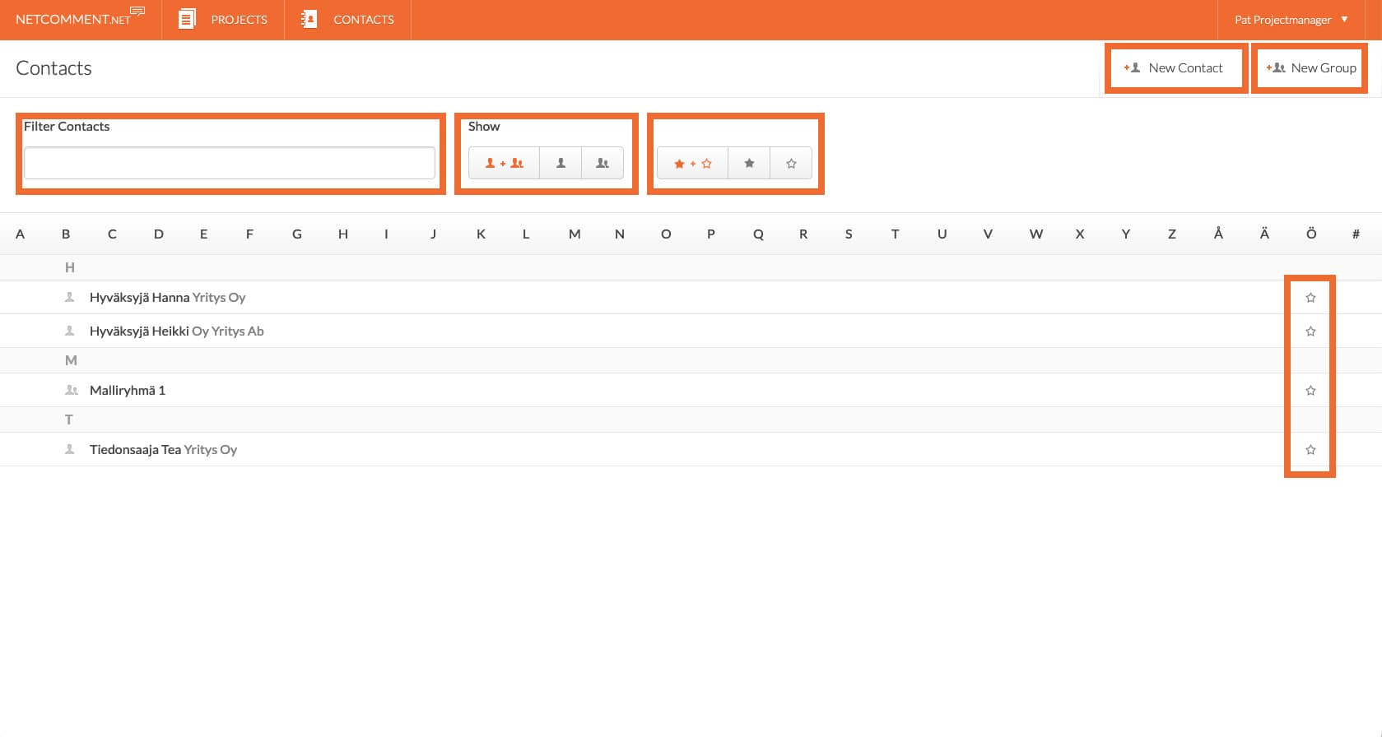
Task: Toggle favorite star for Malliryhmä 1
Action: click(1310, 391)
